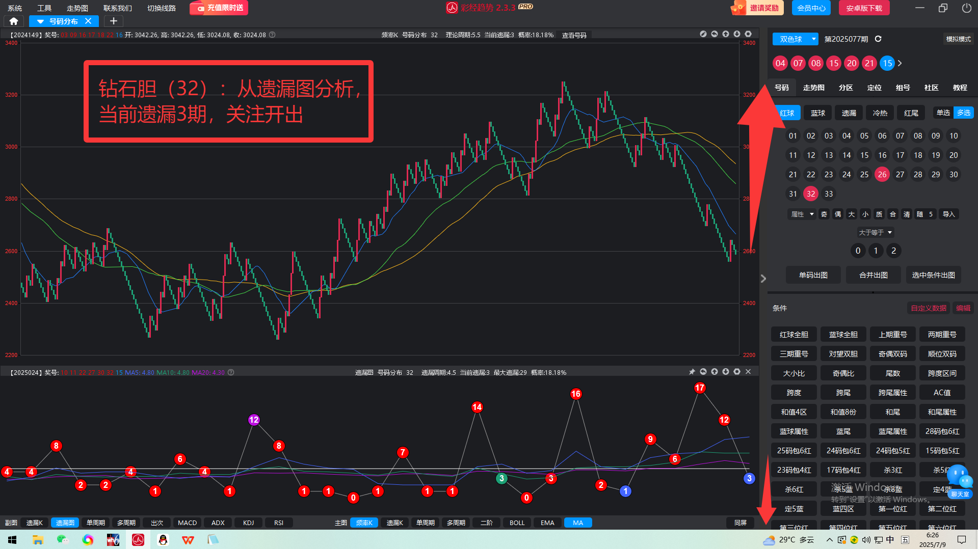Image resolution: width=978 pixels, height=549 pixels.
Task: Toggle the 质 prime filter
Action: (x=879, y=214)
